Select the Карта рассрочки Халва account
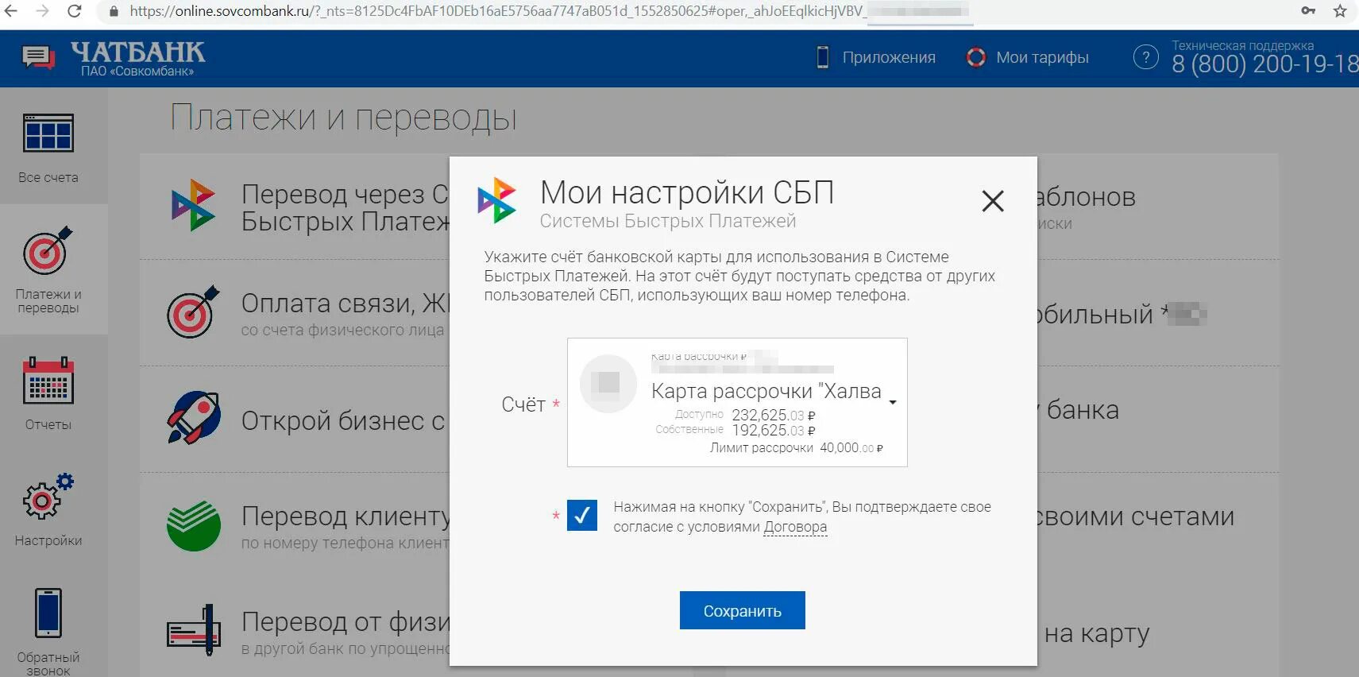1359x677 pixels. (737, 402)
